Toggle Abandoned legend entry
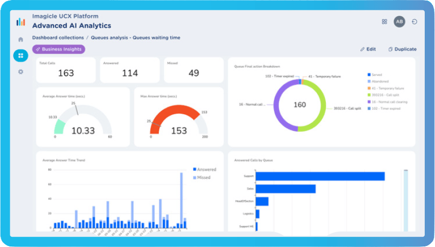Viewport: 435px width, 247px height. (378, 81)
